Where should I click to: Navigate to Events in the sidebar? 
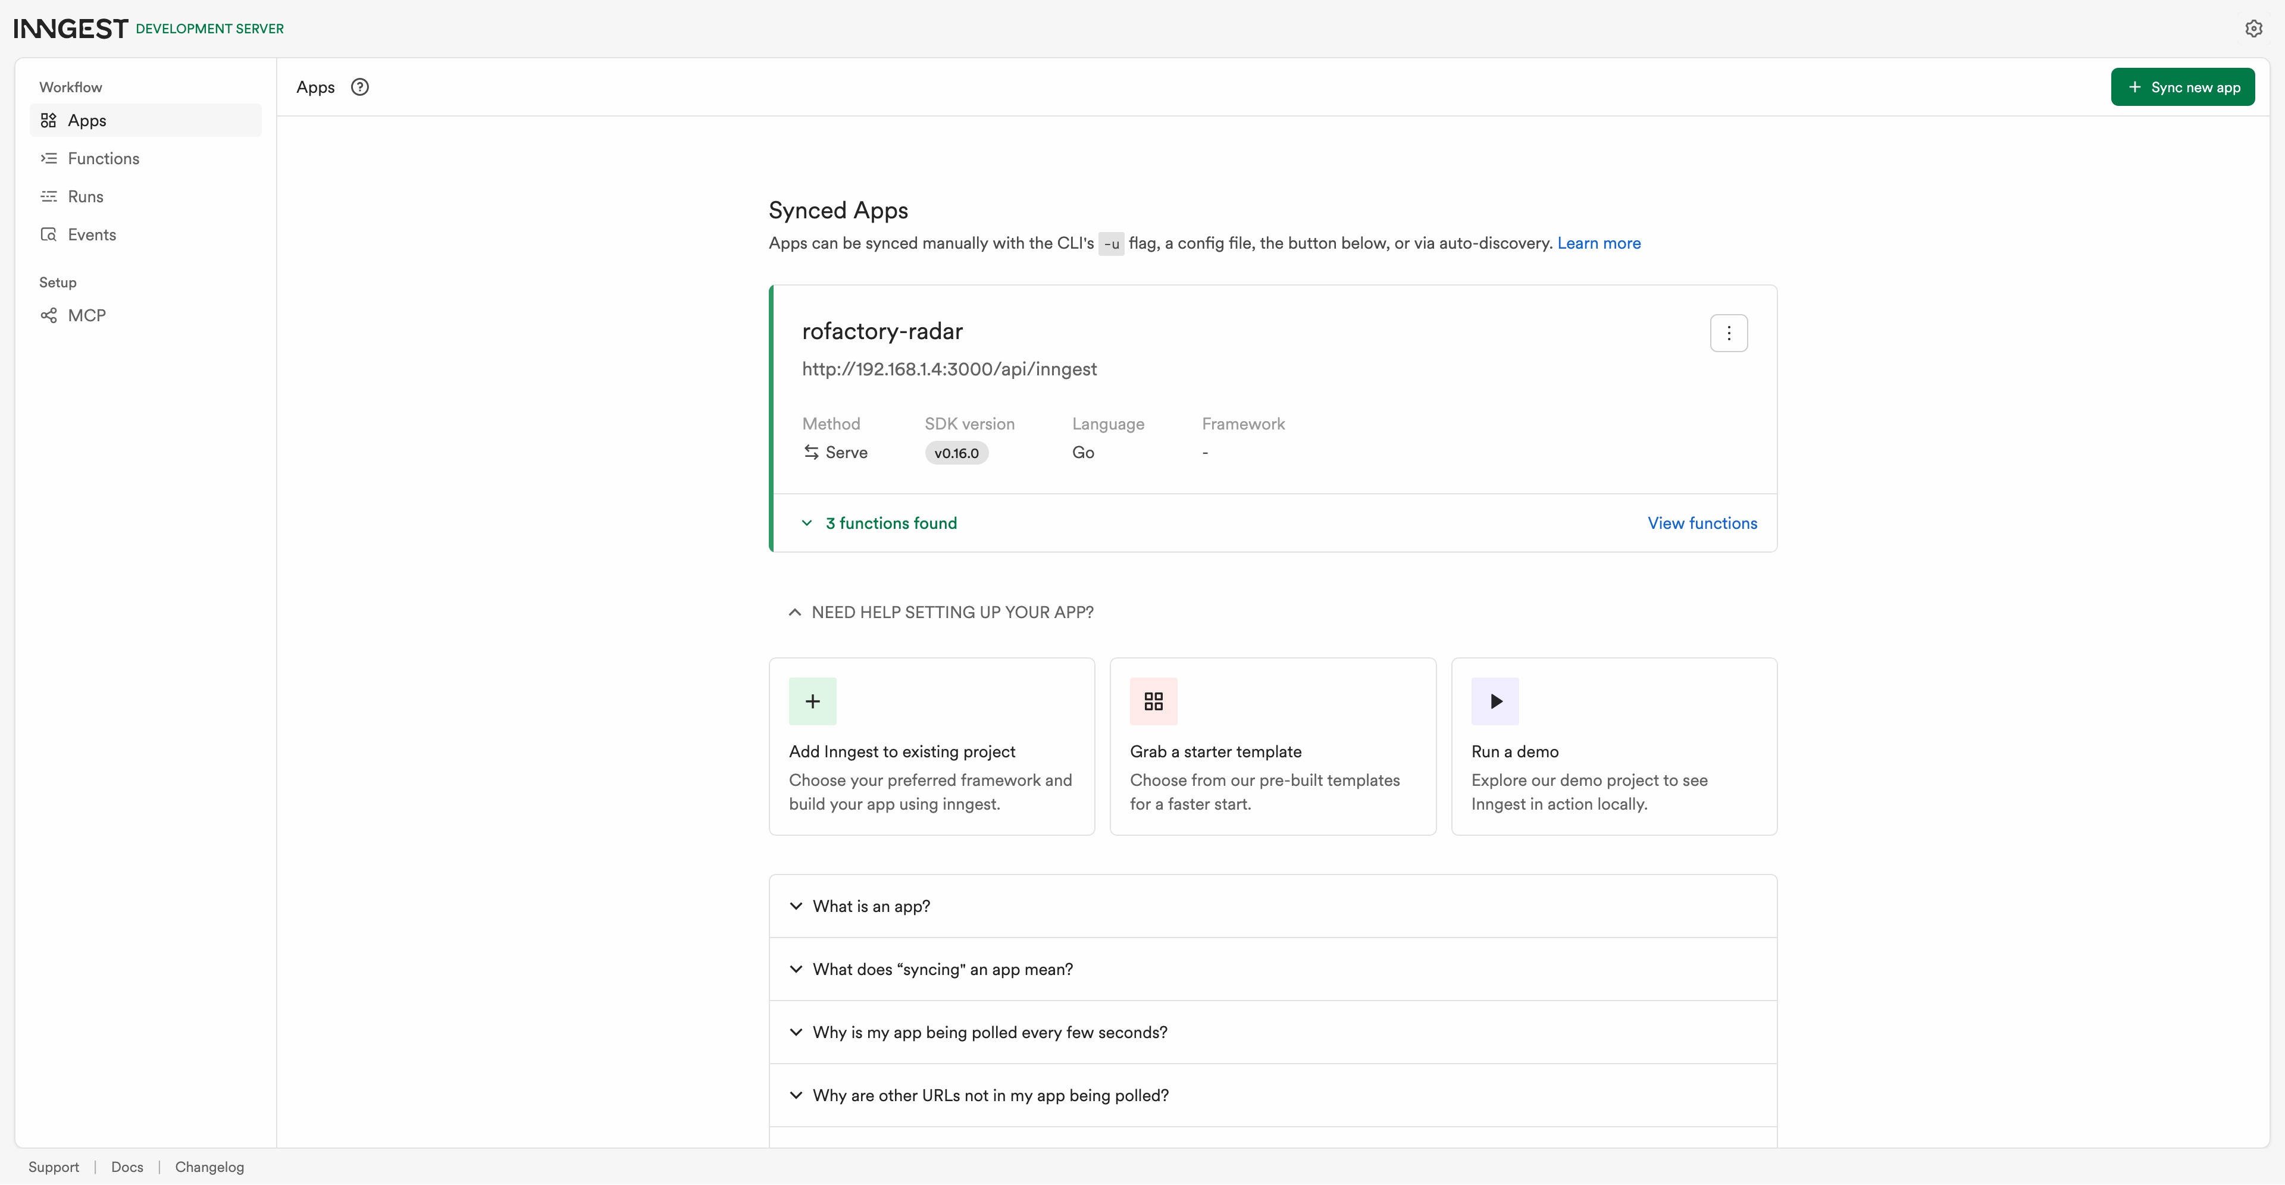point(145,235)
